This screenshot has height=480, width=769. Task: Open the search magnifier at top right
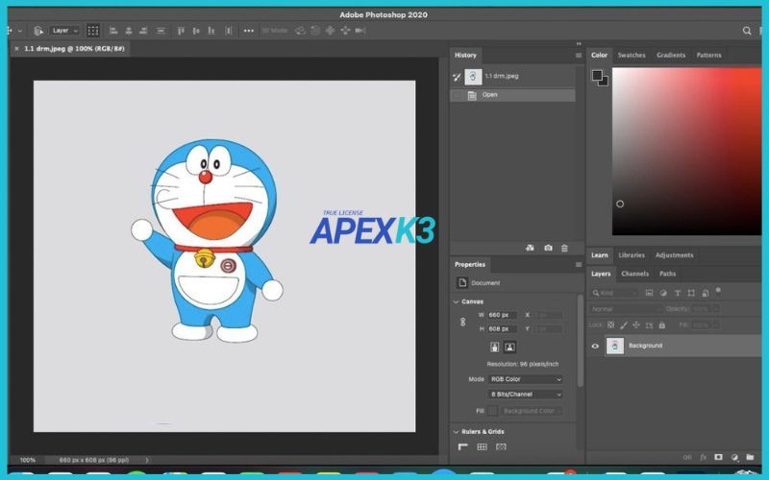pos(747,31)
